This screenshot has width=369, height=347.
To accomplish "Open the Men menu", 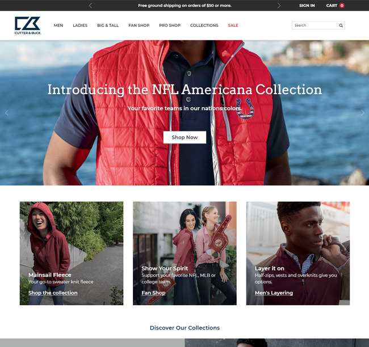I will (58, 26).
